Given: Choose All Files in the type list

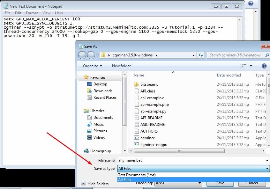Looking at the screenshot, I should coord(193,180).
